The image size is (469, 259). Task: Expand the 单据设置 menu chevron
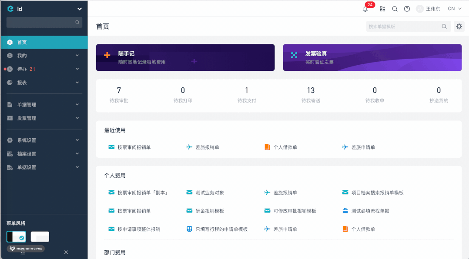click(77, 167)
